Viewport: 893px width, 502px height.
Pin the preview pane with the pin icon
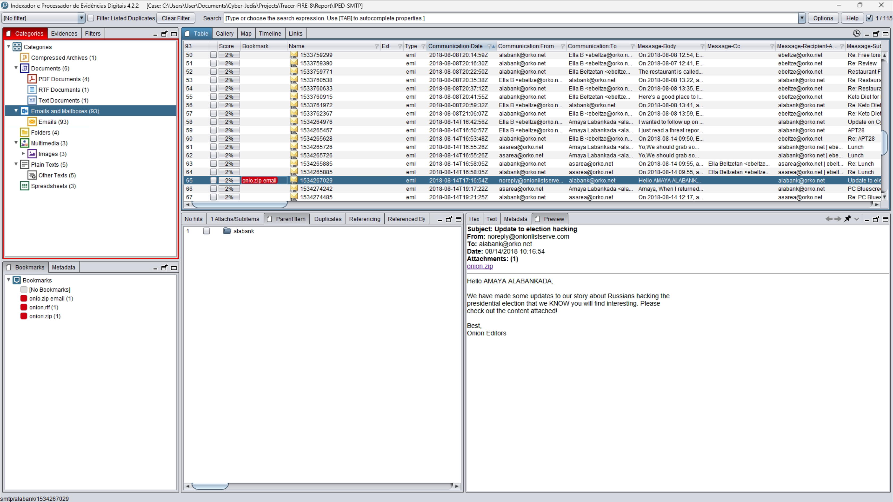point(848,219)
